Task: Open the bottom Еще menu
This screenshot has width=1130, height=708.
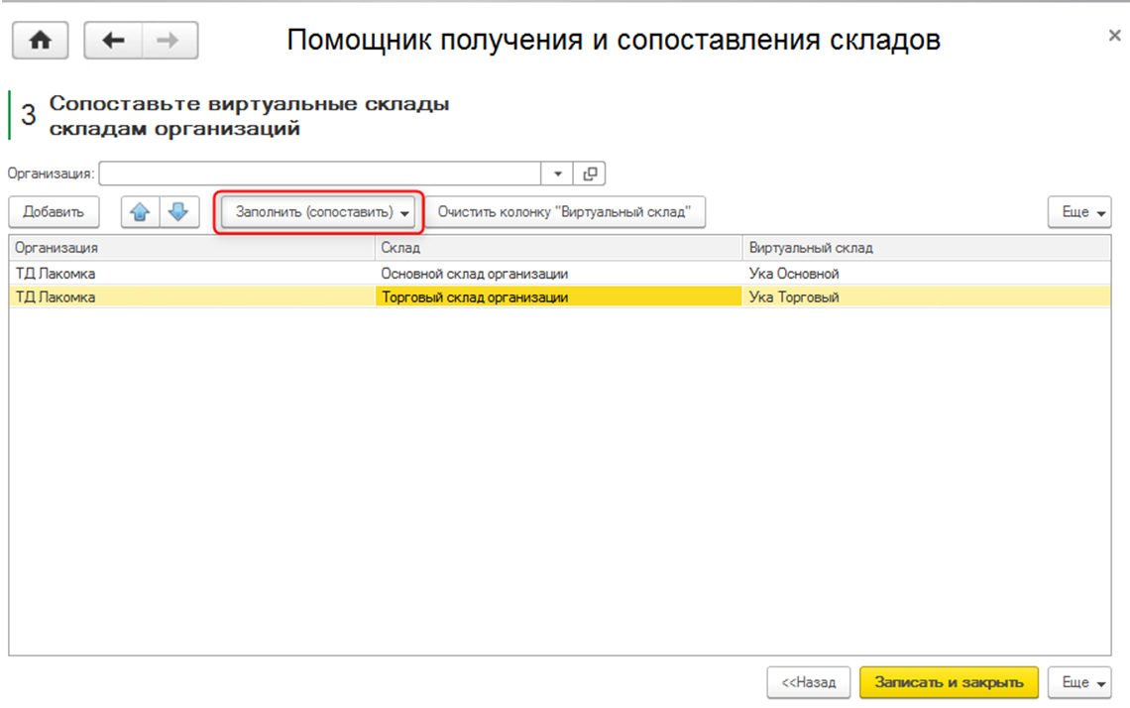Action: pos(1079,682)
